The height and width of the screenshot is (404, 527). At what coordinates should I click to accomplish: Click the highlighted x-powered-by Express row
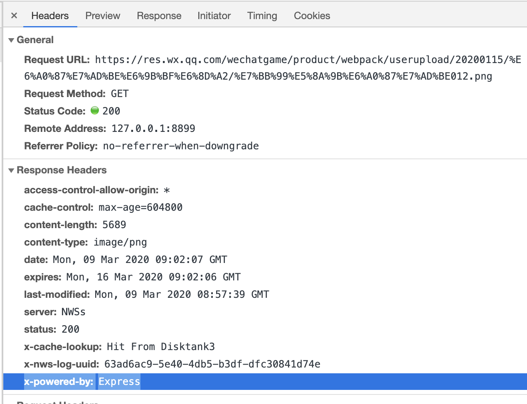pos(265,382)
